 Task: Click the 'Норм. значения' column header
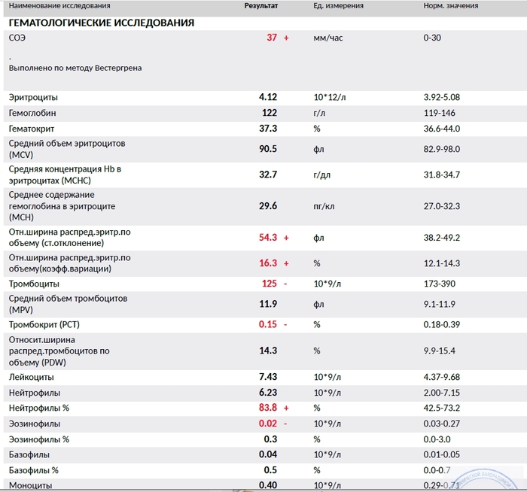point(451,6)
